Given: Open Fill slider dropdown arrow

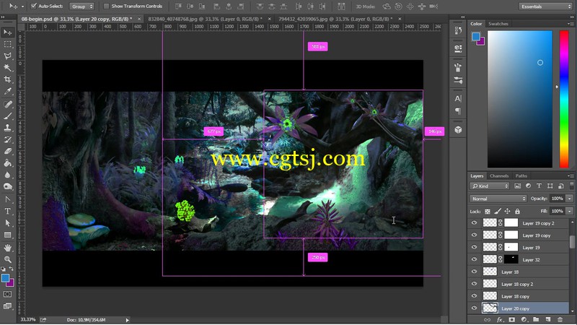Looking at the screenshot, I should pyautogui.click(x=570, y=211).
